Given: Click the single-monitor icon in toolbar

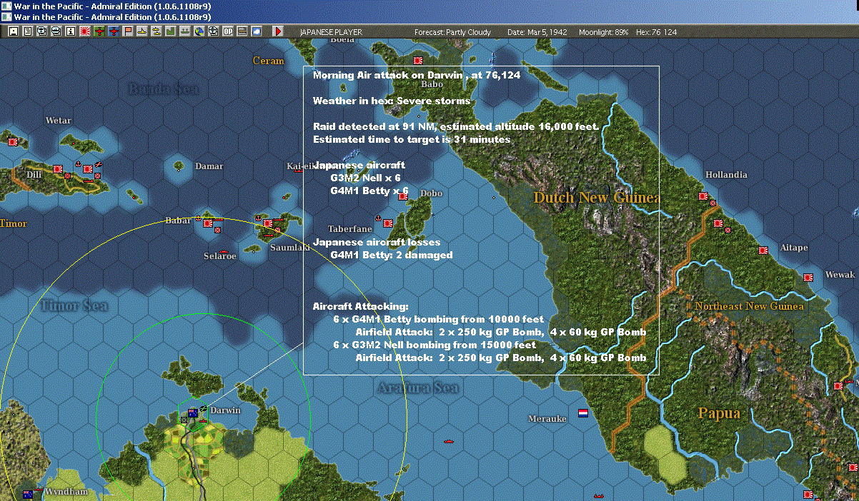Looking at the screenshot, I should click(41, 31).
